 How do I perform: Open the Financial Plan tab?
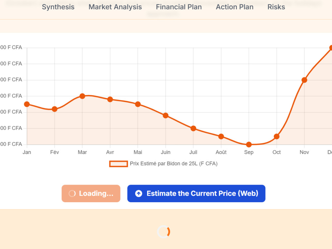tap(179, 7)
